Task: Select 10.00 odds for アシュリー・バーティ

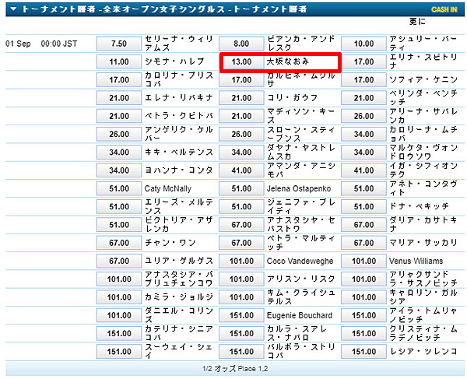Action: tap(363, 44)
